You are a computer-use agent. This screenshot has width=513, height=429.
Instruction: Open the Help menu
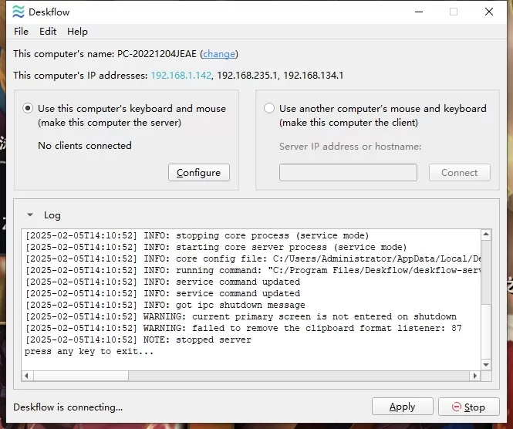(x=78, y=32)
